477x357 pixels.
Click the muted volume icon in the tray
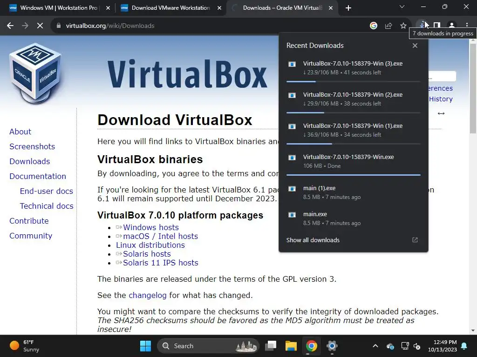click(417, 346)
